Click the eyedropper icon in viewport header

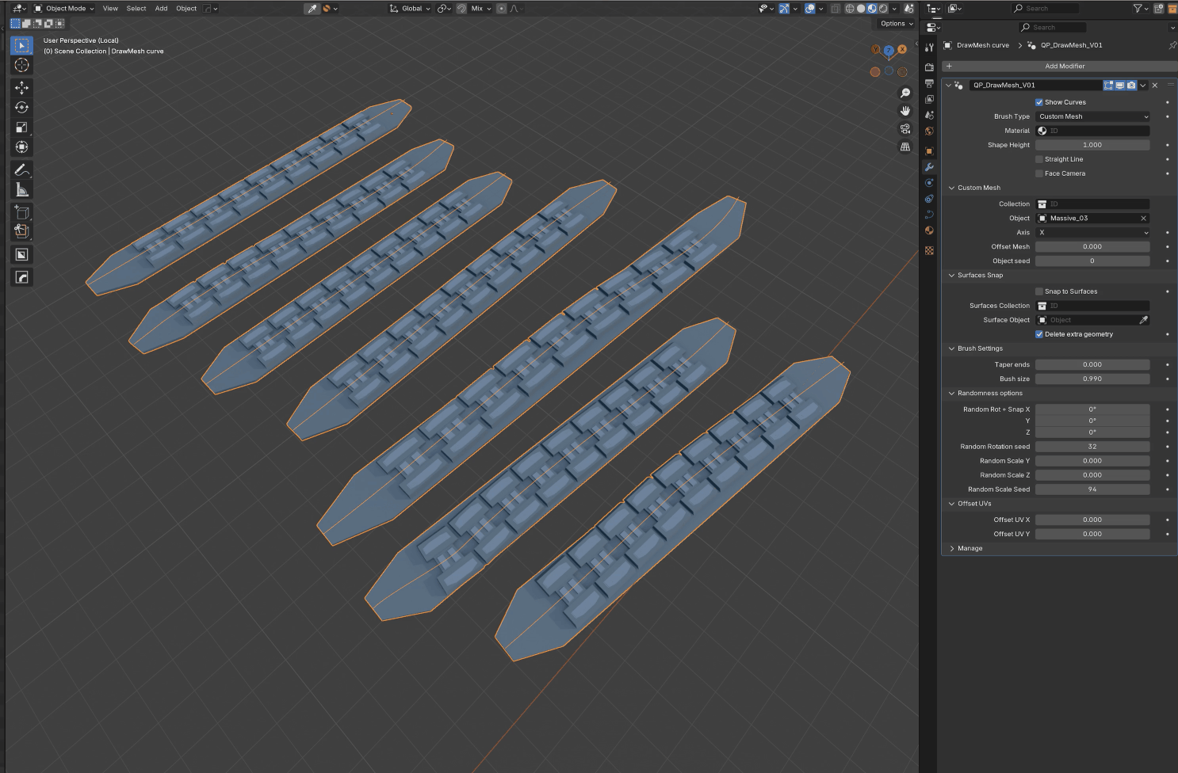tap(312, 9)
